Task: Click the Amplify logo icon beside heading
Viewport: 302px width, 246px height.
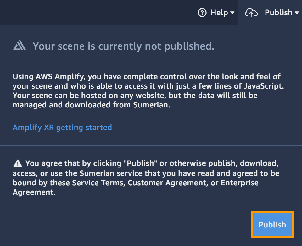Action: (20, 46)
